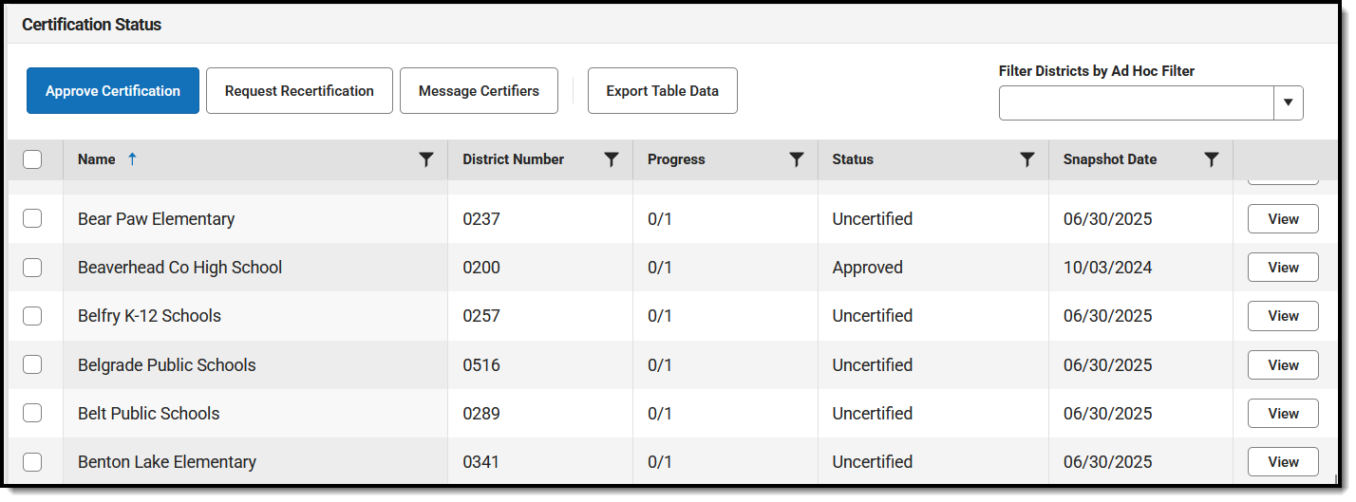
Task: Expand the Ad Hoc Filter dropdown arrow
Action: [1289, 103]
